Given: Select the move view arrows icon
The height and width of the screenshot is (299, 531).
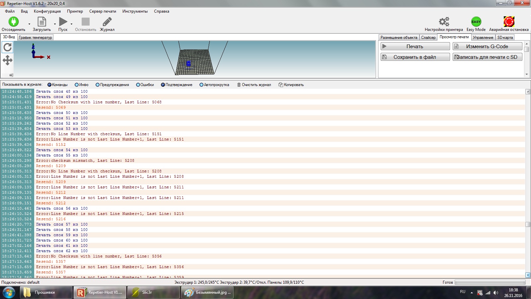Looking at the screenshot, I should point(8,60).
